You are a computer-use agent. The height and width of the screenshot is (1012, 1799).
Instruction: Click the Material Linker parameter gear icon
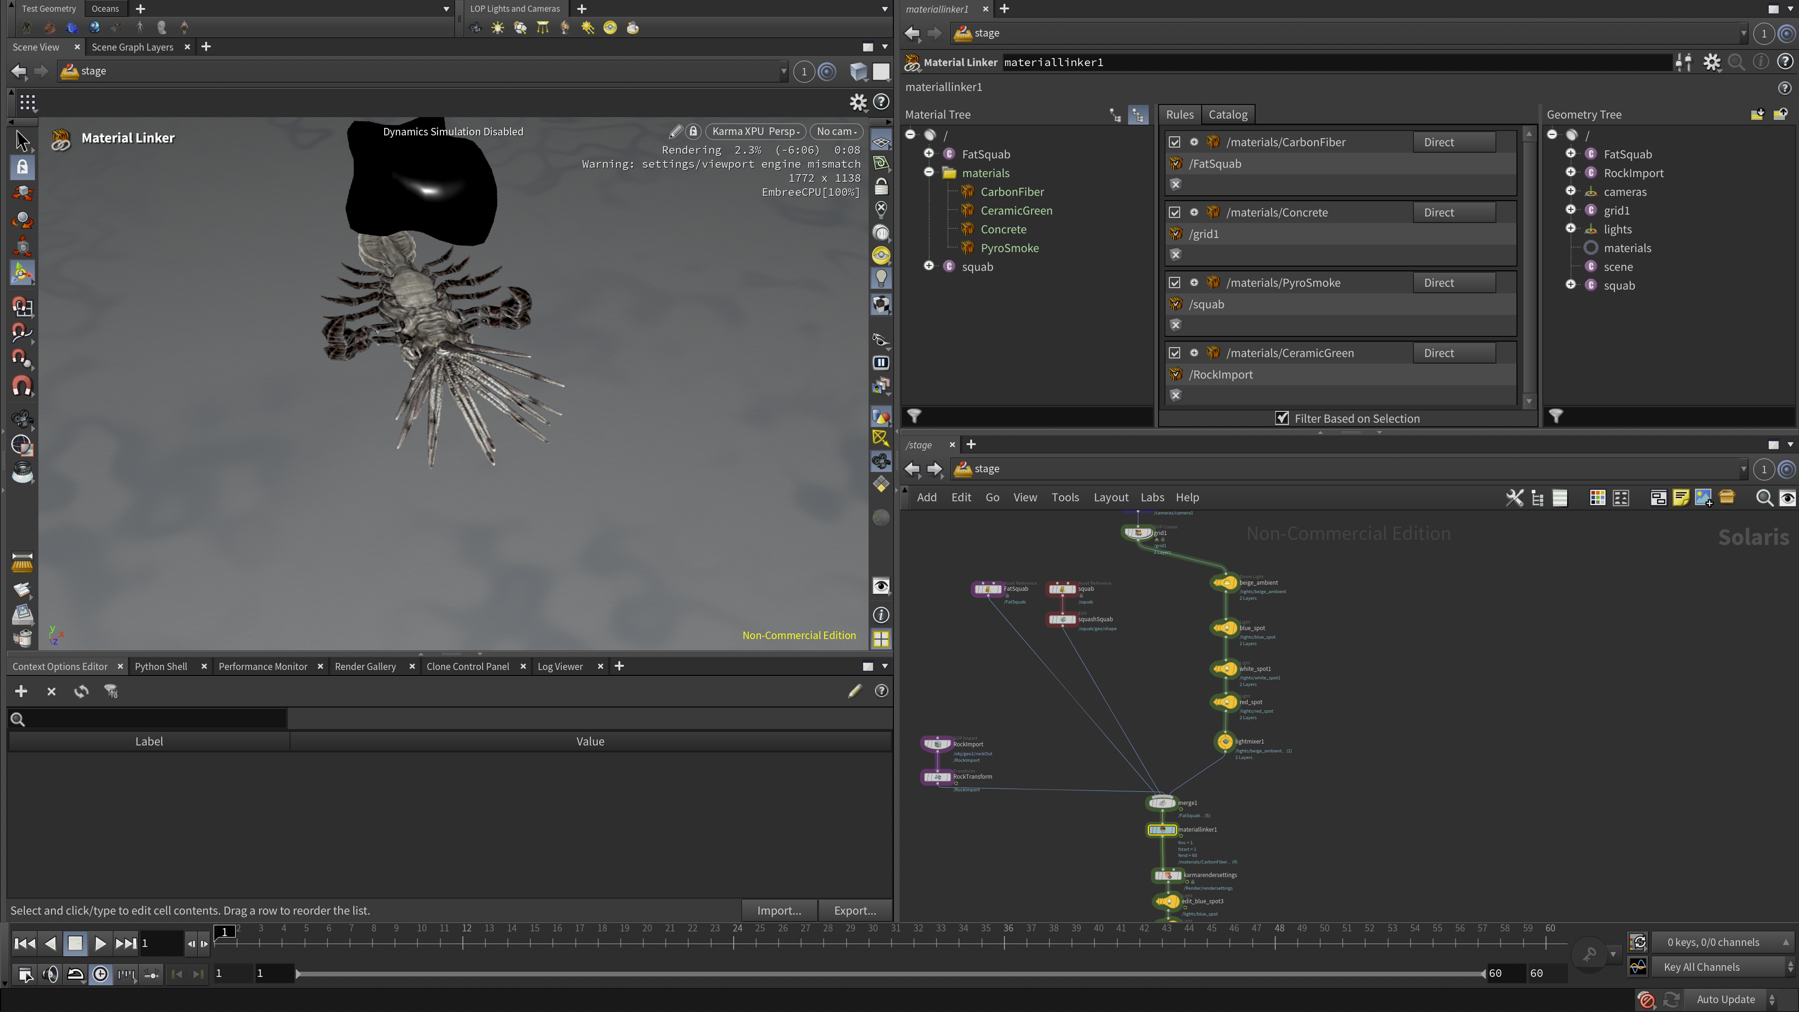pyautogui.click(x=1712, y=62)
